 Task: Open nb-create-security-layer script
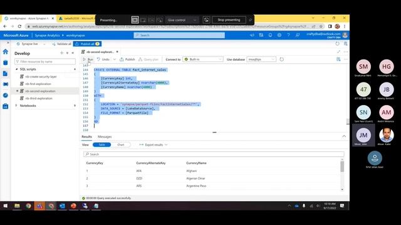click(x=41, y=76)
